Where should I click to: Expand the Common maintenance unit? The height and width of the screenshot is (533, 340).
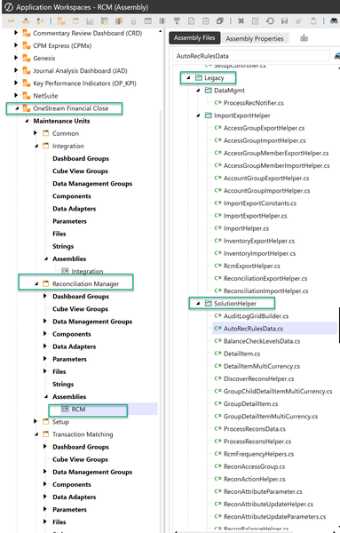(36, 133)
